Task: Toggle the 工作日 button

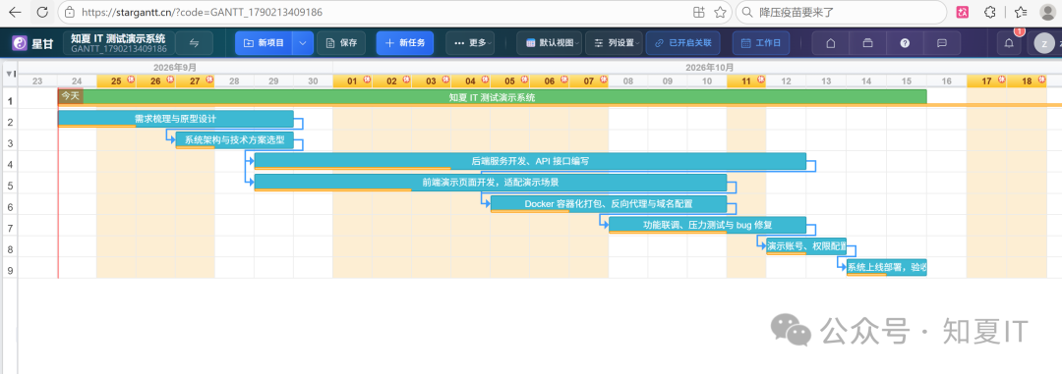Action: point(761,43)
